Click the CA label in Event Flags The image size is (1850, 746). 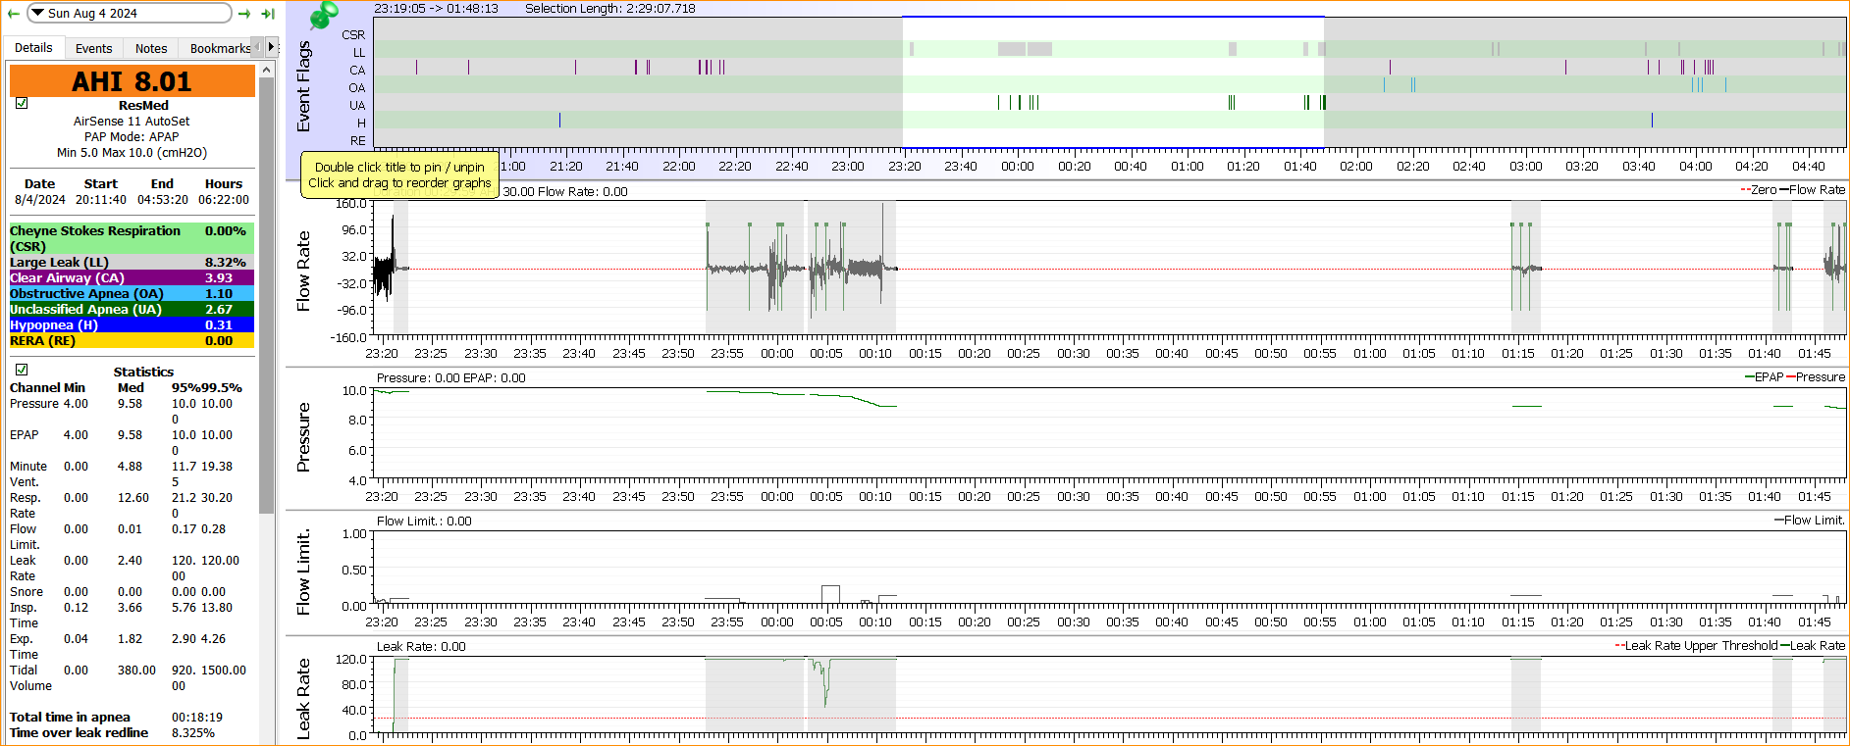click(357, 70)
